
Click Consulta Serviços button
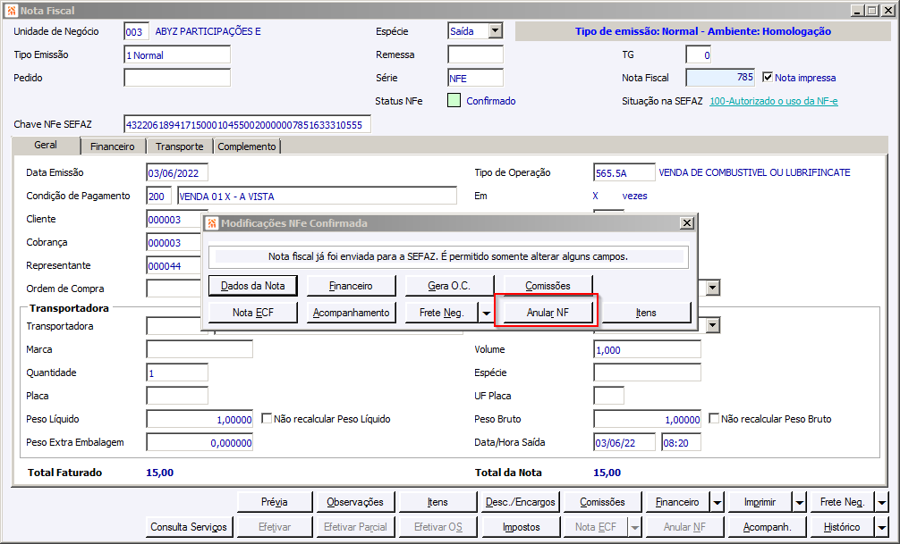pos(189,527)
